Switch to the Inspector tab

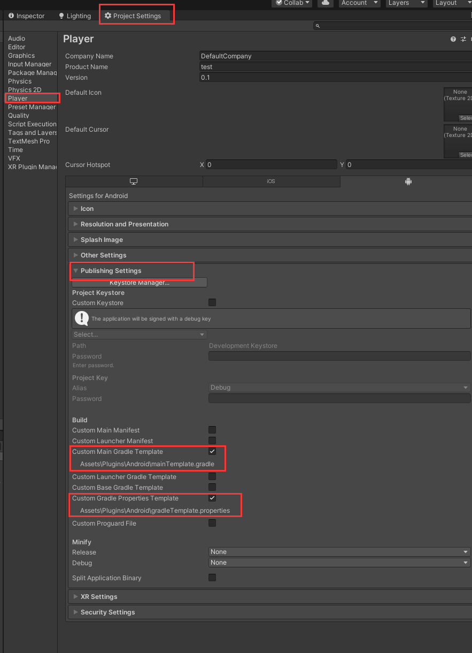(26, 16)
